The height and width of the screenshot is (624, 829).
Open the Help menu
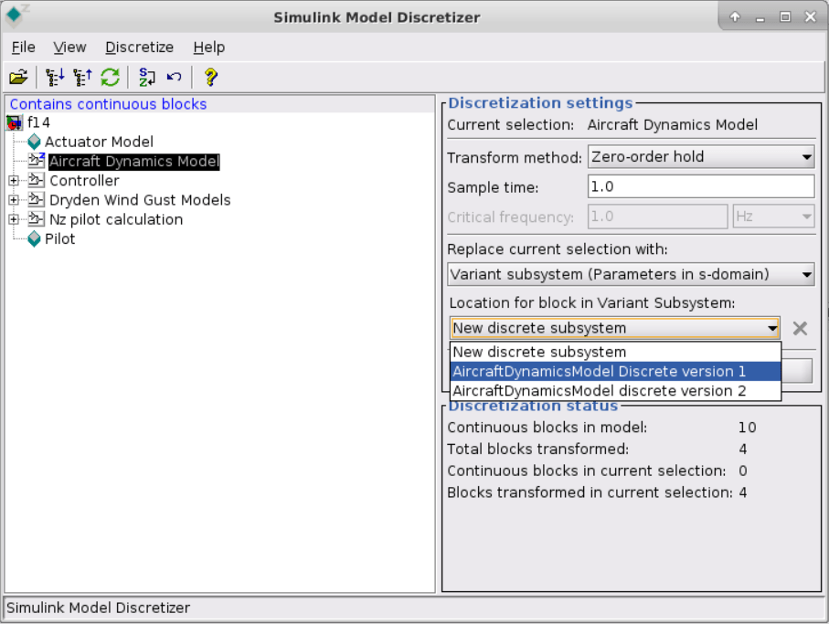[208, 48]
